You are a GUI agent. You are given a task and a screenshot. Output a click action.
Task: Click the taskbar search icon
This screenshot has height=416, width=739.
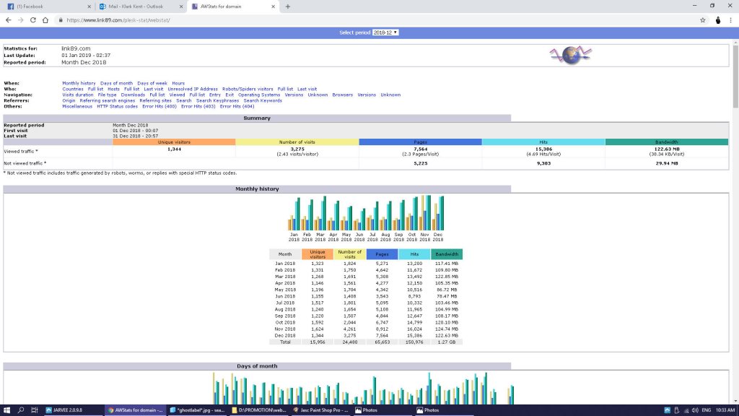pos(20,409)
